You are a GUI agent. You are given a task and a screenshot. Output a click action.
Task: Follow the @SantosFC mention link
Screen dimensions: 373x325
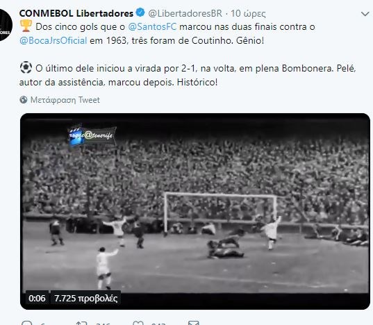152,26
